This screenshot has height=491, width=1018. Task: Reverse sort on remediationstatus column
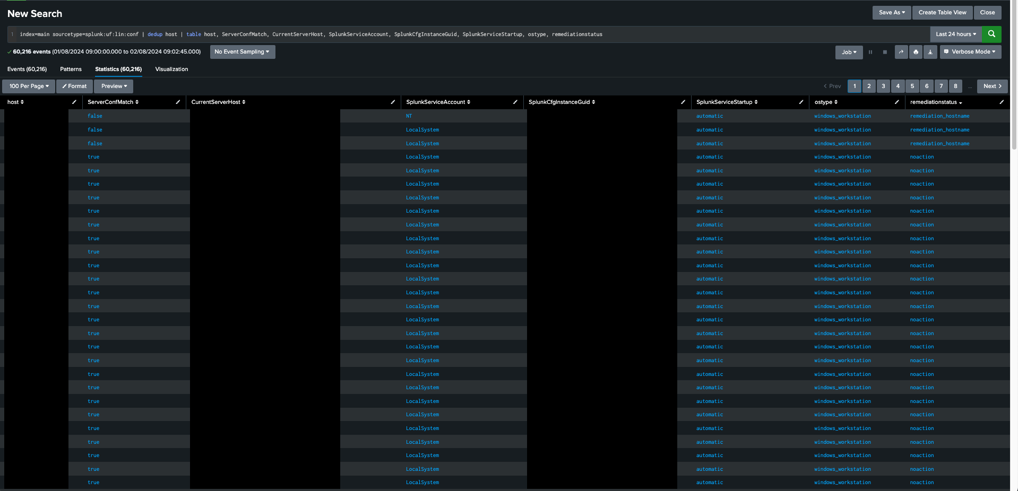point(936,102)
